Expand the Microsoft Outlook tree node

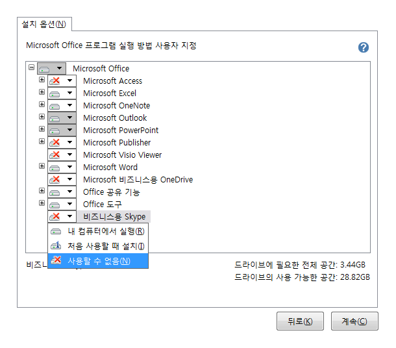click(42, 116)
